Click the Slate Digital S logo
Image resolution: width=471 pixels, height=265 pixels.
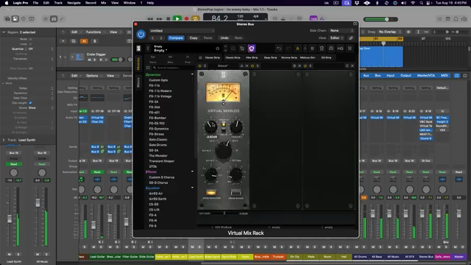(138, 49)
